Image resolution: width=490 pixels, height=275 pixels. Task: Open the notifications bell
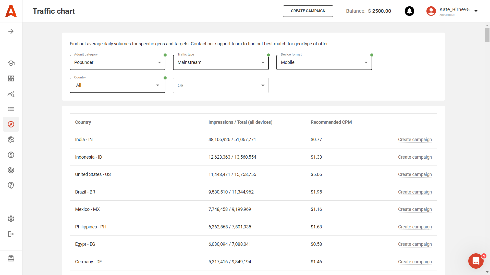click(x=409, y=11)
